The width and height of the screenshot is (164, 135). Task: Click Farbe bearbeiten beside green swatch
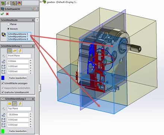[x=18, y=131]
